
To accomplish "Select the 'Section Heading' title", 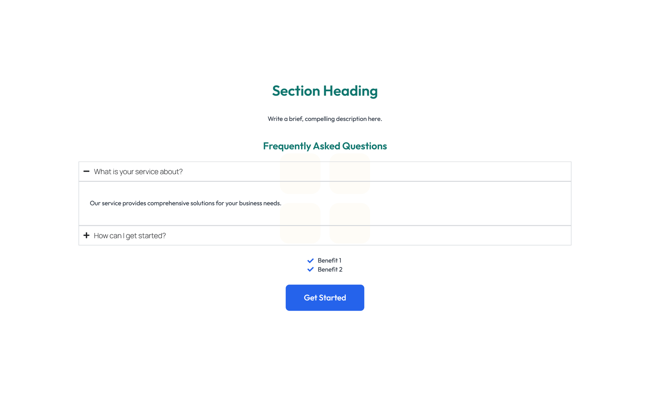I will coord(325,91).
